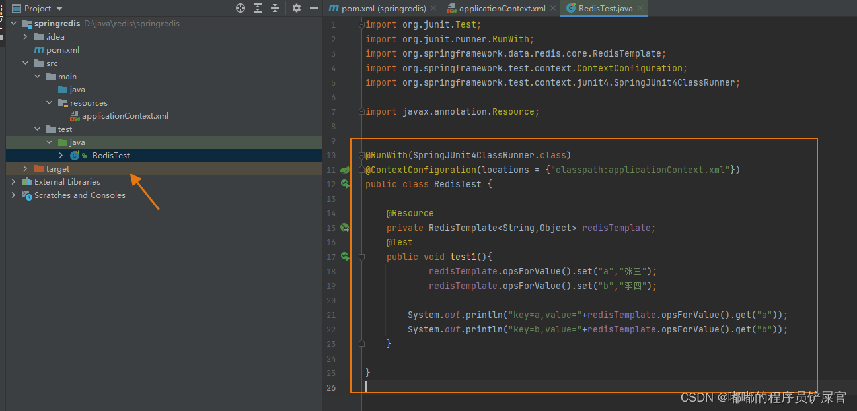This screenshot has height=411, width=857.
Task: Click the Select Opened File crosshair icon
Action: tap(241, 8)
